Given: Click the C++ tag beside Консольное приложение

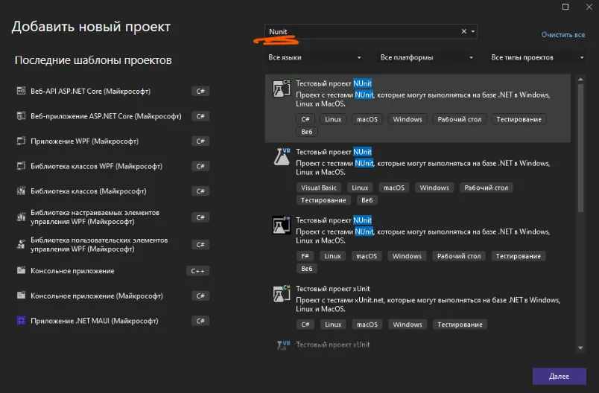Looking at the screenshot, I should coord(197,270).
